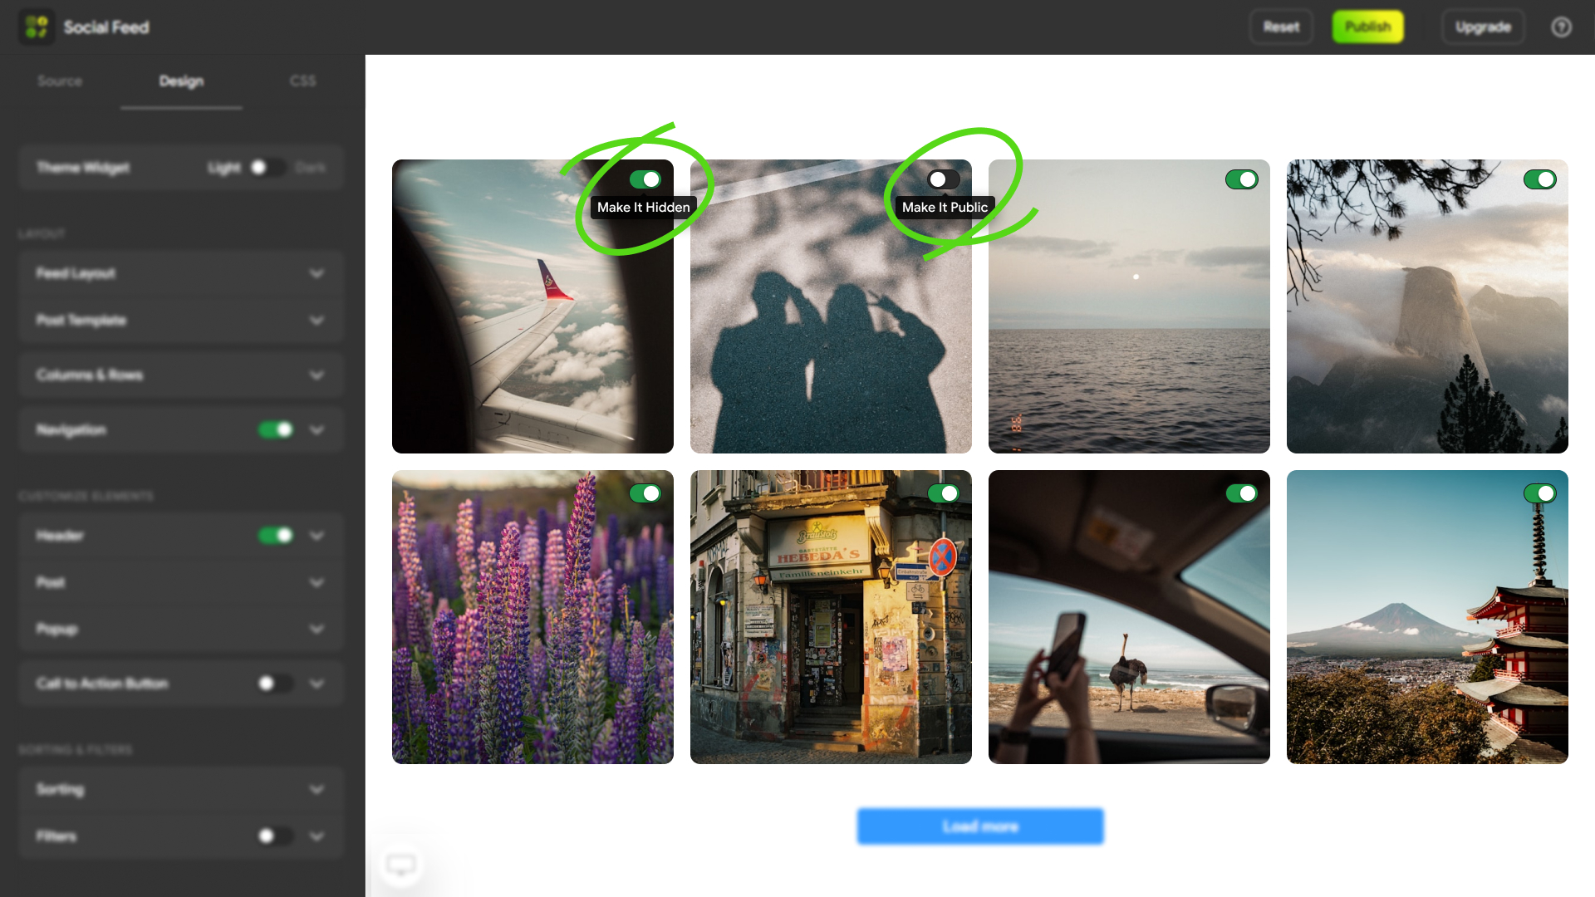The height and width of the screenshot is (897, 1595).
Task: Switch to the CSS tab
Action: pos(303,81)
